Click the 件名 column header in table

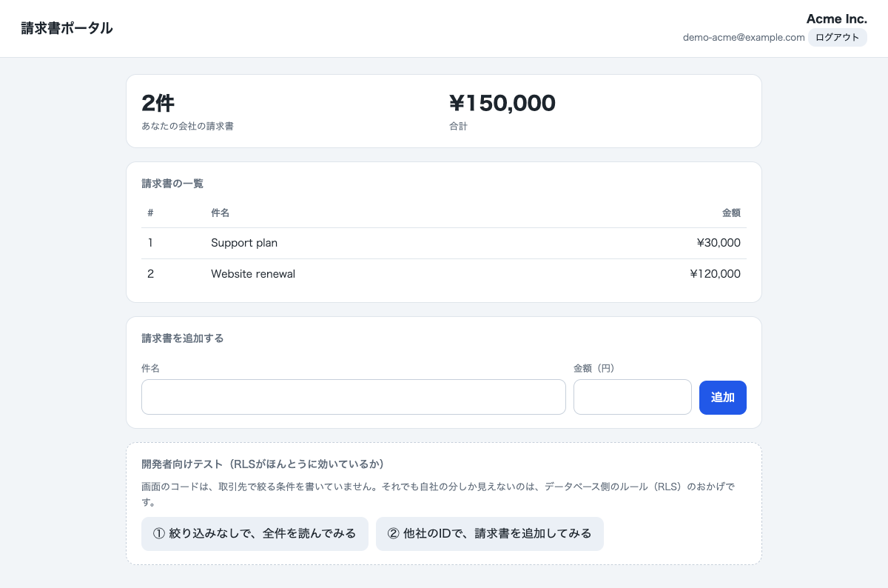220,213
